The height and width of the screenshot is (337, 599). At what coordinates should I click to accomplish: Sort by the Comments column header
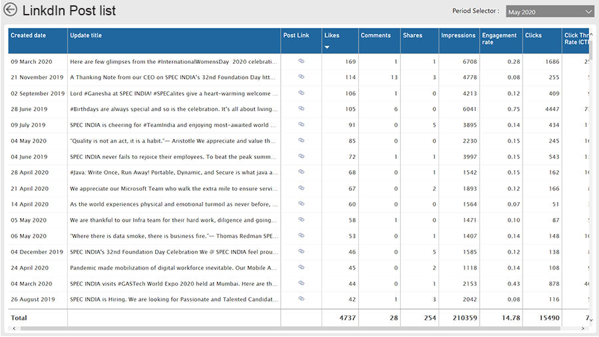tap(375, 35)
